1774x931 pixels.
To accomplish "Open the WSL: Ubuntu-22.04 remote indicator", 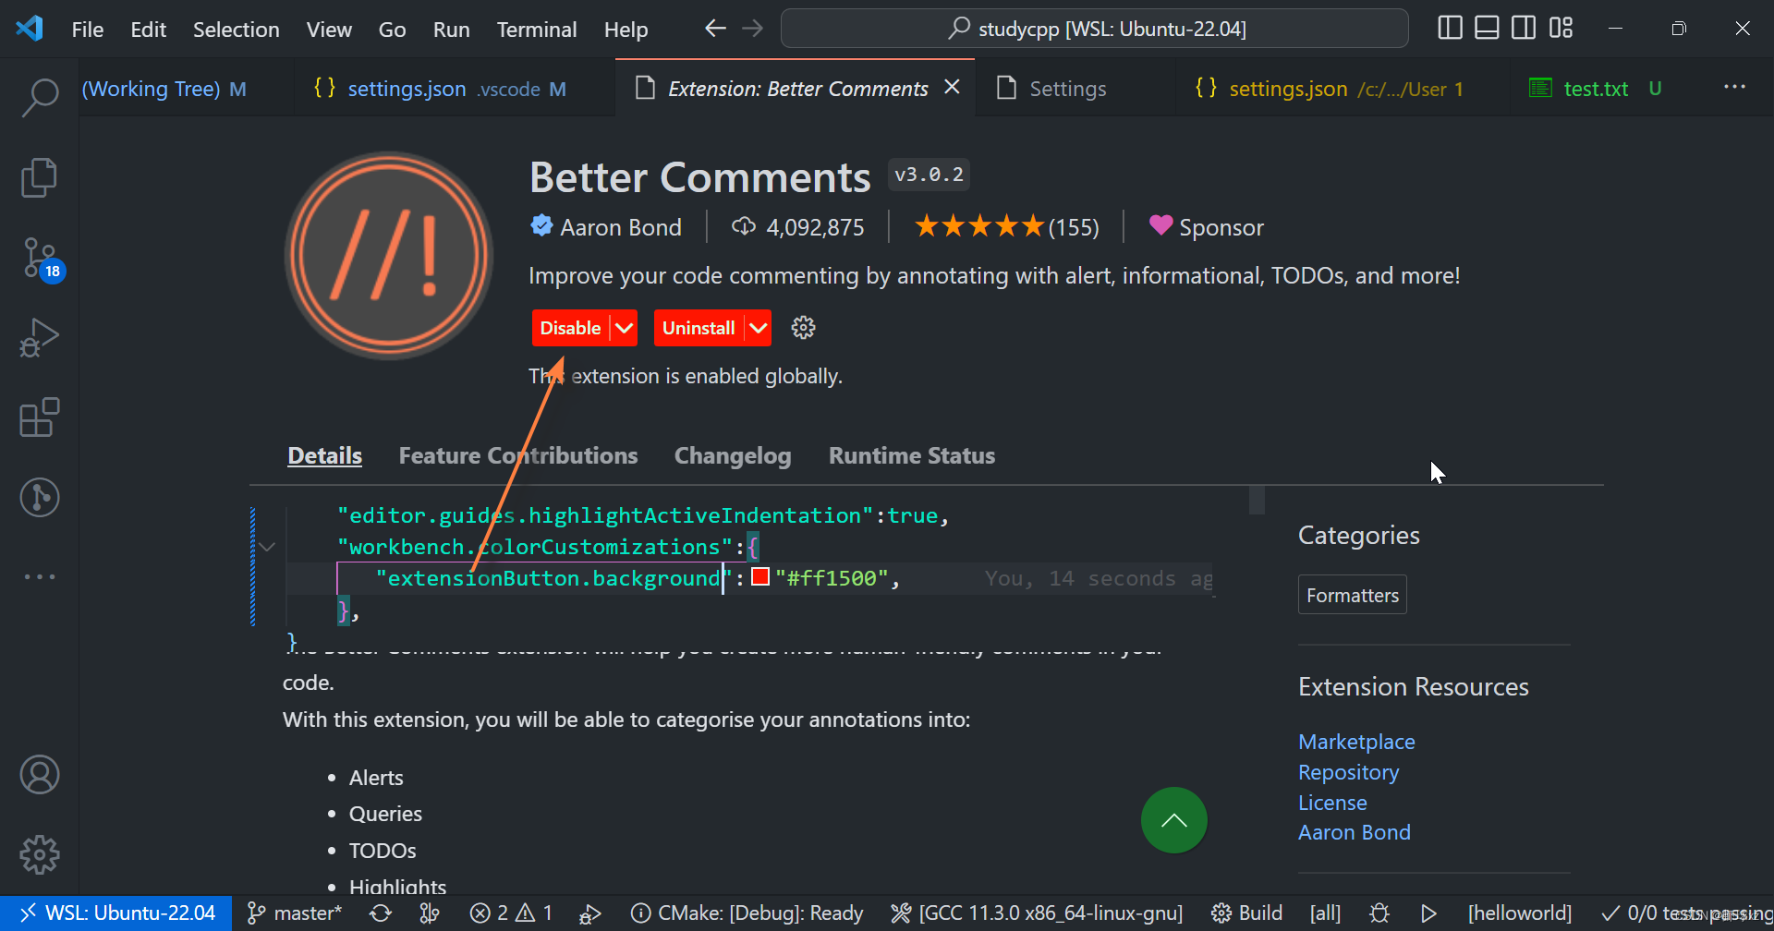I will [116, 913].
